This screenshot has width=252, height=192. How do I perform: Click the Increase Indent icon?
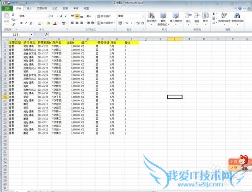[93, 23]
